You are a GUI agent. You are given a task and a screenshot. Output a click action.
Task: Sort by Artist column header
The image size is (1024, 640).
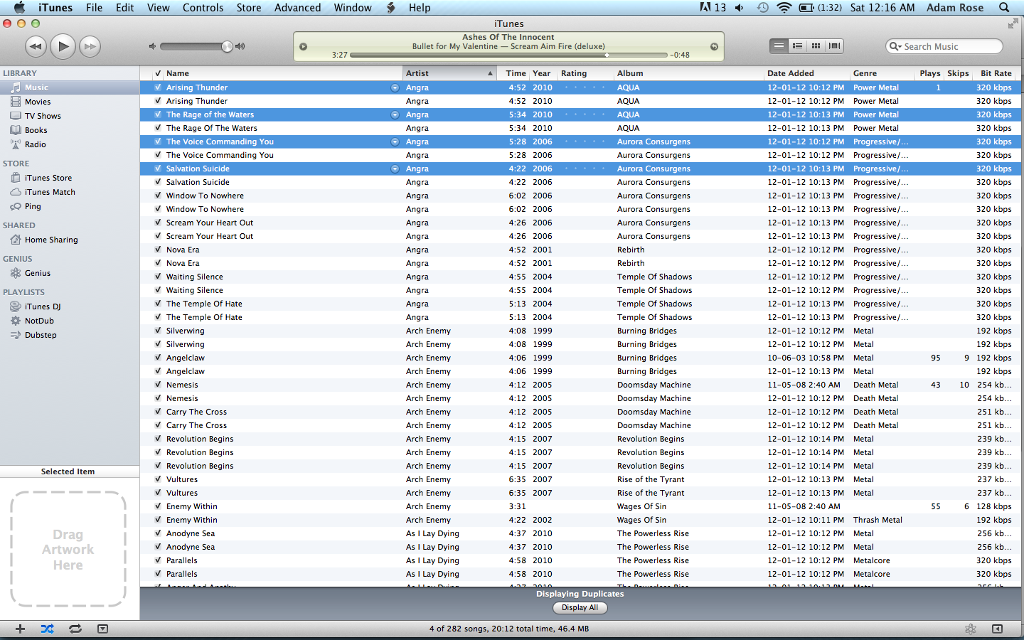[x=449, y=73]
